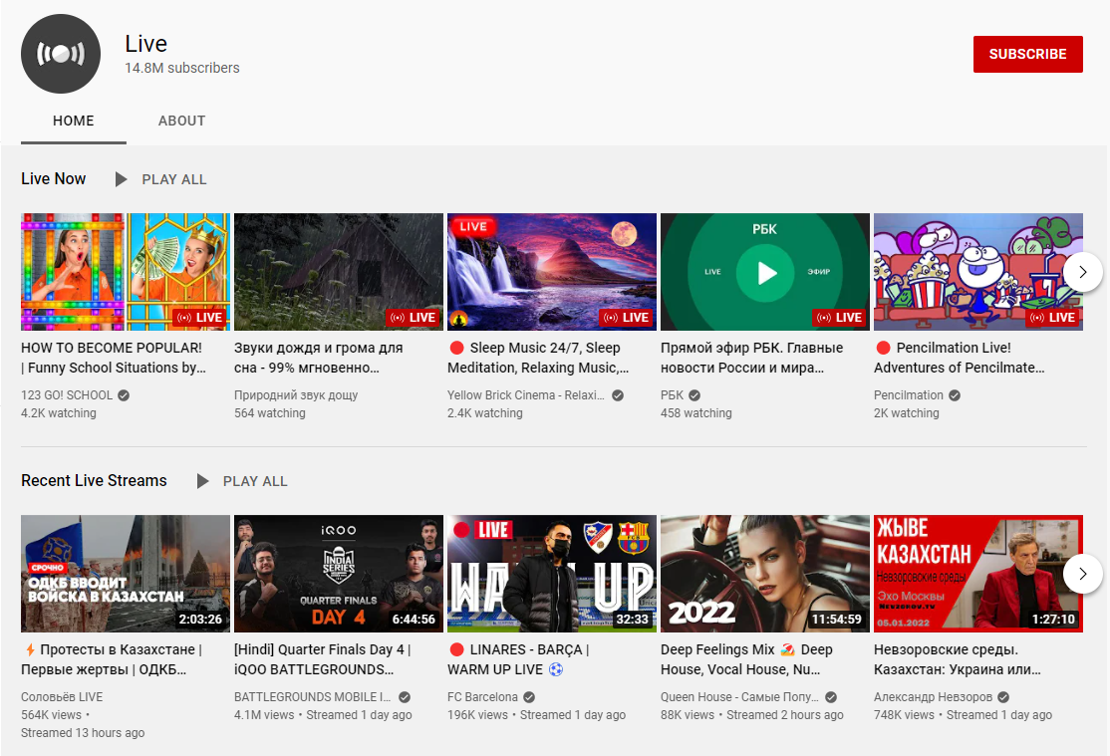Click the play triangle icon beside Recent Live Streams
1110x756 pixels.
click(202, 481)
